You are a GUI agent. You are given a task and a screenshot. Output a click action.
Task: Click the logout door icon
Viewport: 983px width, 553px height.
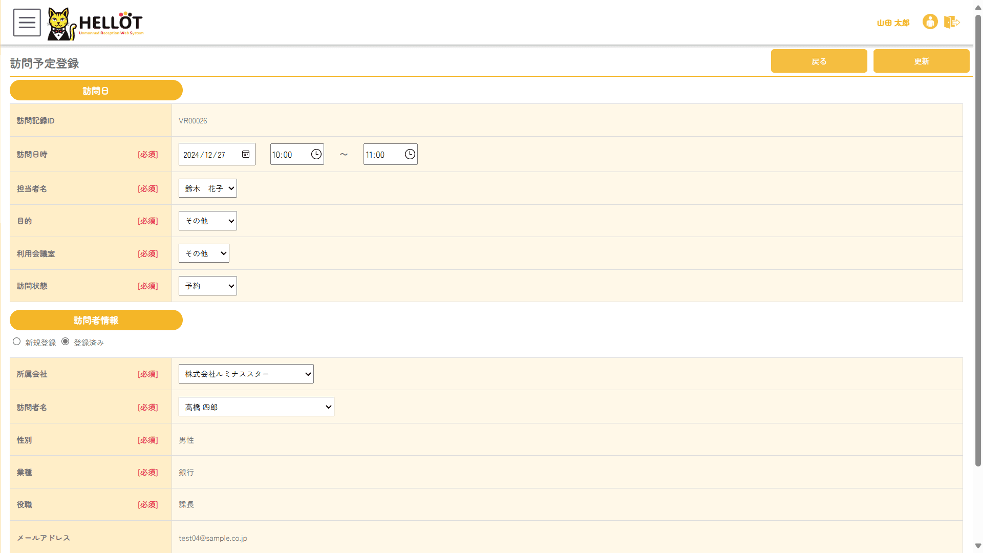pyautogui.click(x=951, y=22)
